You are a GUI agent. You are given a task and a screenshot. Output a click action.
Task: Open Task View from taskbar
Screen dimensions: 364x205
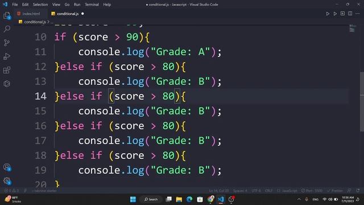pos(169,199)
